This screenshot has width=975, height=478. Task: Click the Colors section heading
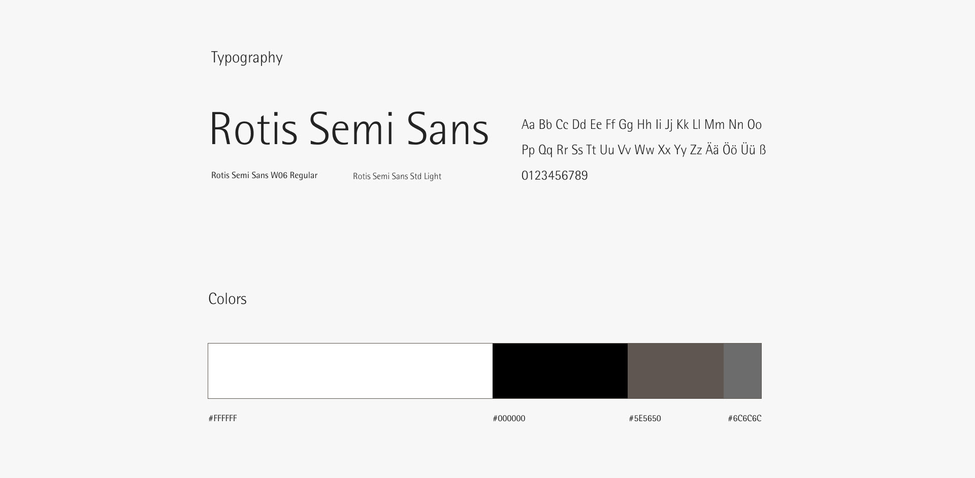[x=227, y=299]
